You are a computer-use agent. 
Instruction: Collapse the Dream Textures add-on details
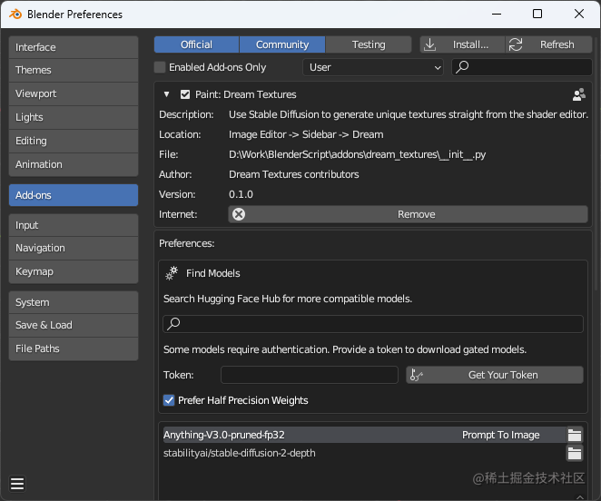click(167, 94)
